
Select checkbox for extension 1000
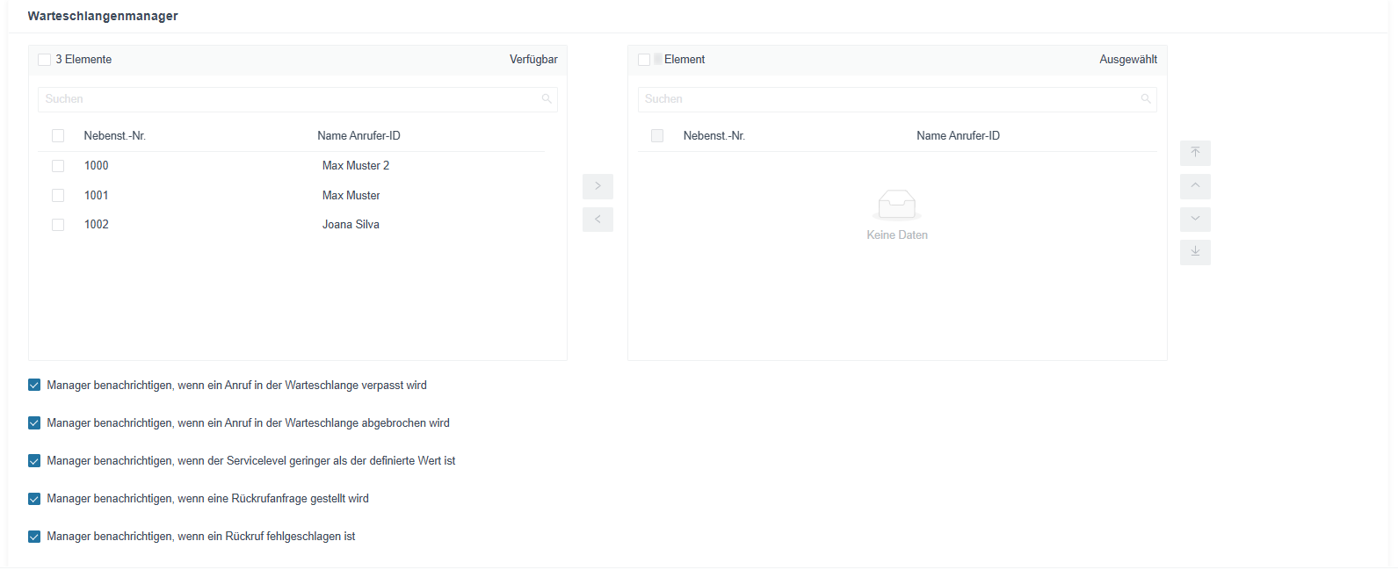point(58,166)
